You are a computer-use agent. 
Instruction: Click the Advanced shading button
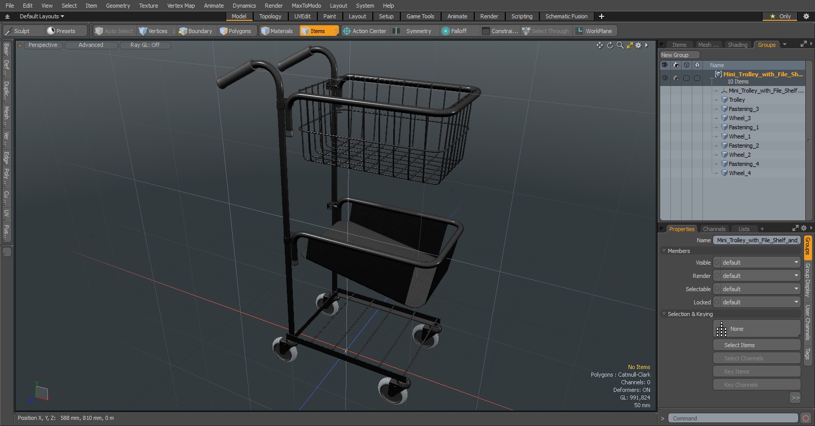[x=91, y=45]
